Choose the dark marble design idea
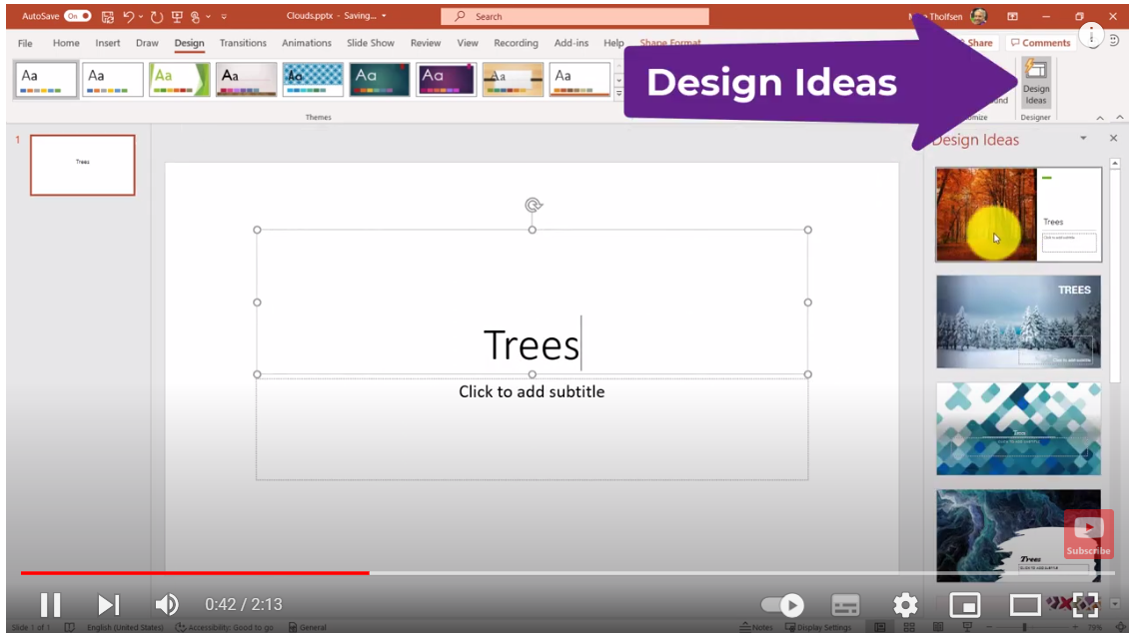 tap(1018, 536)
